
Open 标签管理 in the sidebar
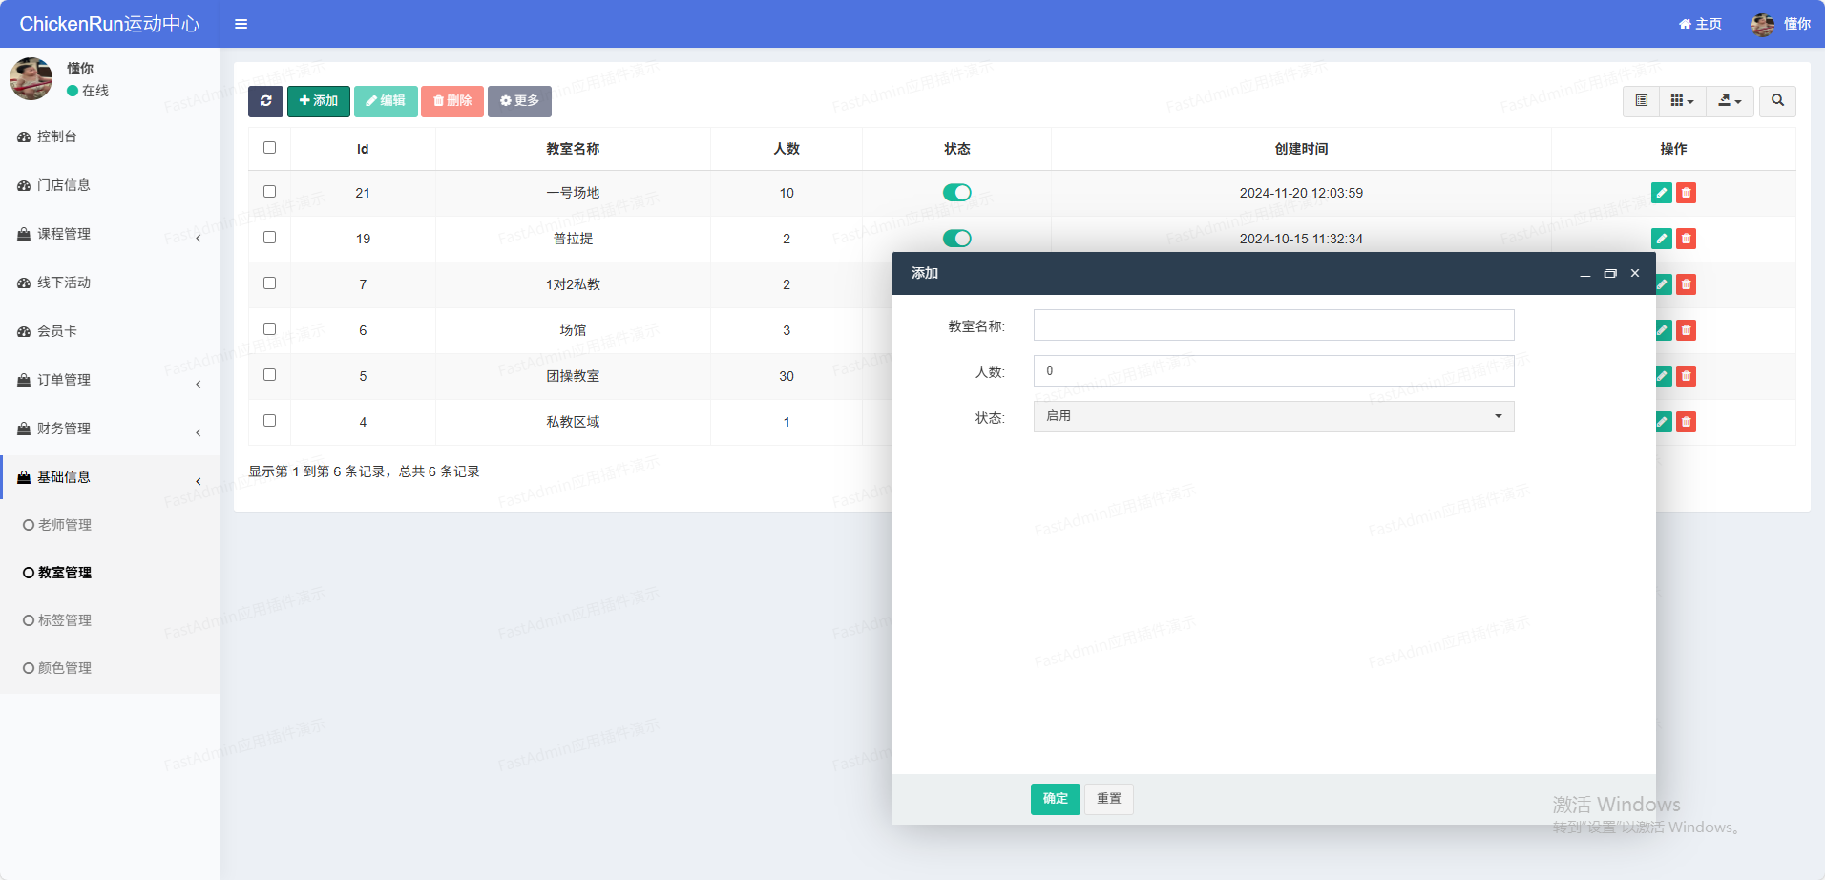[x=65, y=620]
